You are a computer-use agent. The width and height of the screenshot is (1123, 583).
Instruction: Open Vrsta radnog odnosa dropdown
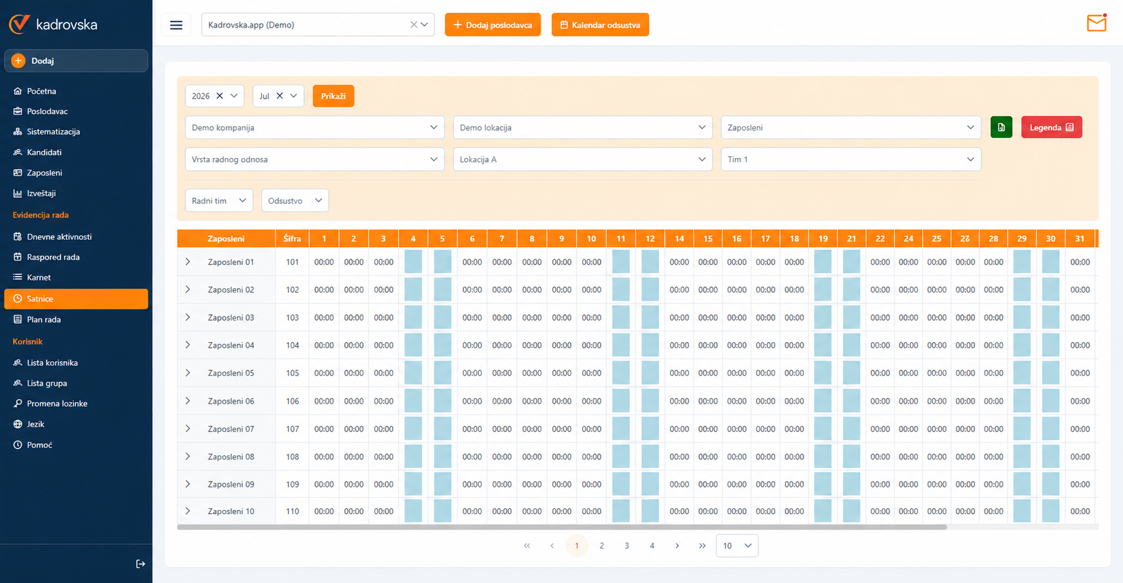(315, 159)
